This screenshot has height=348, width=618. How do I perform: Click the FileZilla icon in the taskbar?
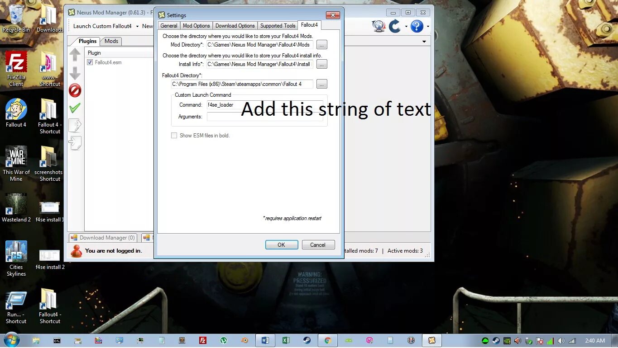[203, 341]
